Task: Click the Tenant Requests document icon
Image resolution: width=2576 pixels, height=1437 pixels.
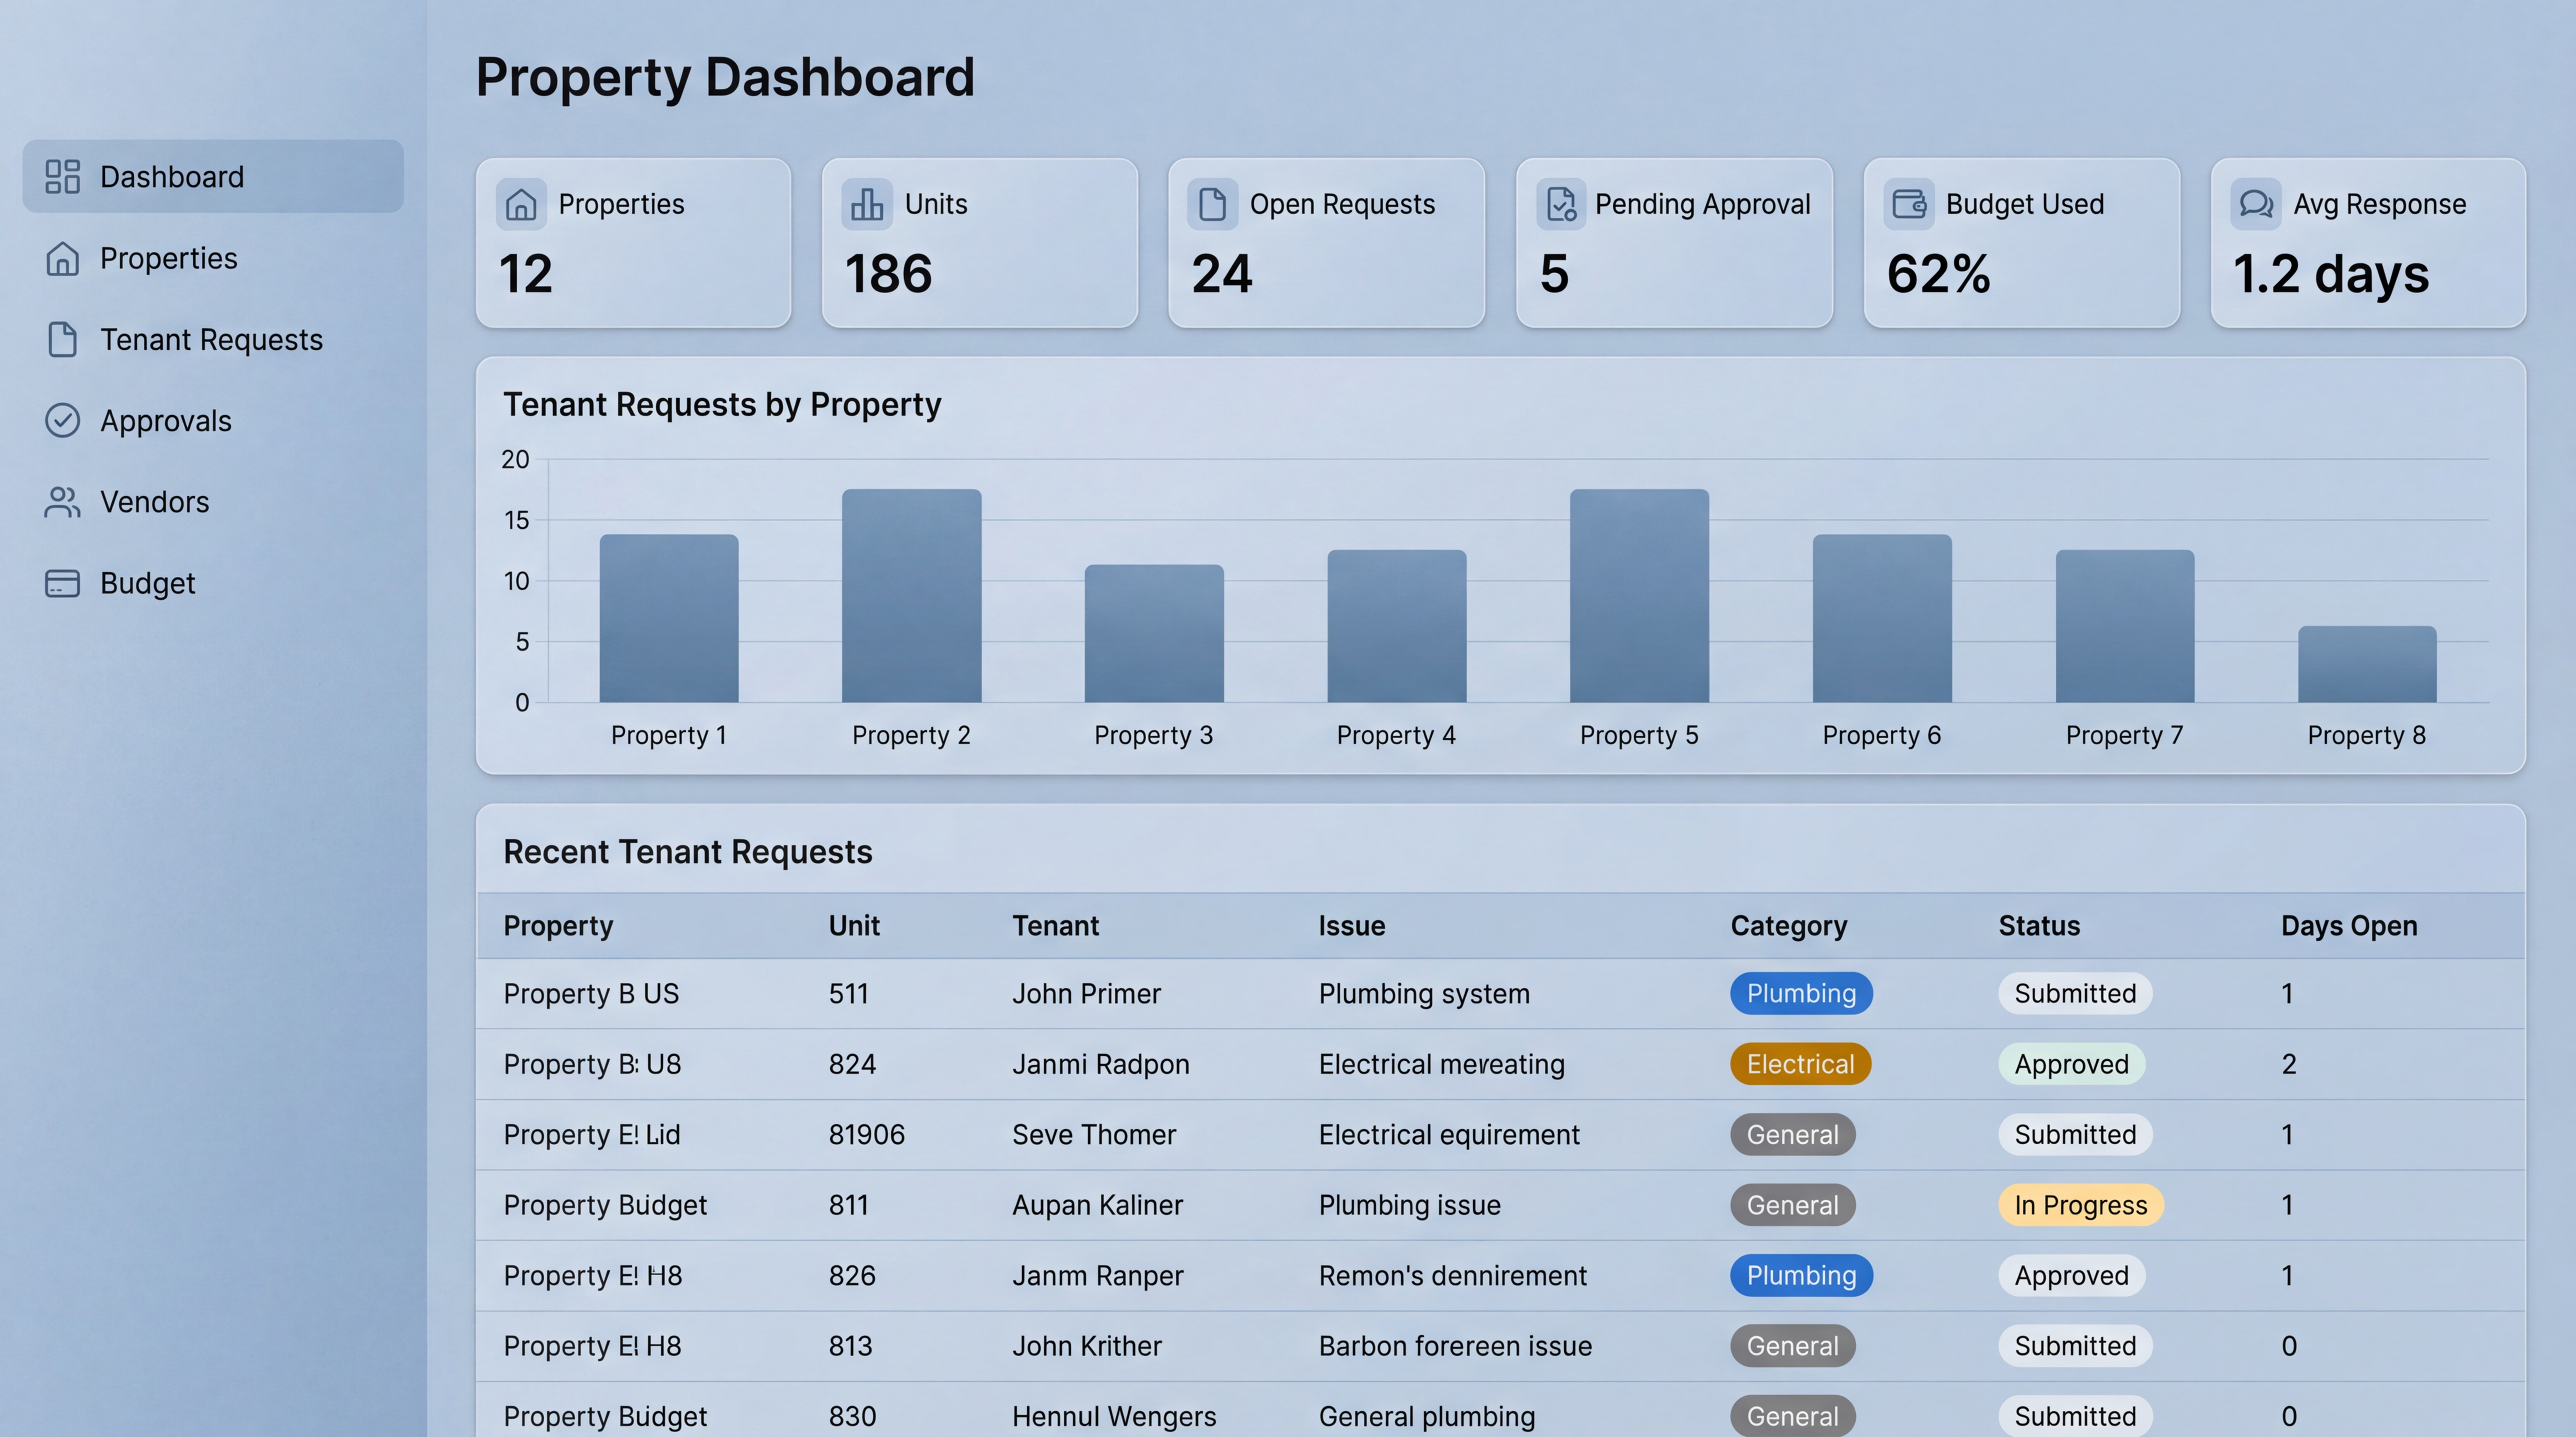Action: (x=62, y=340)
